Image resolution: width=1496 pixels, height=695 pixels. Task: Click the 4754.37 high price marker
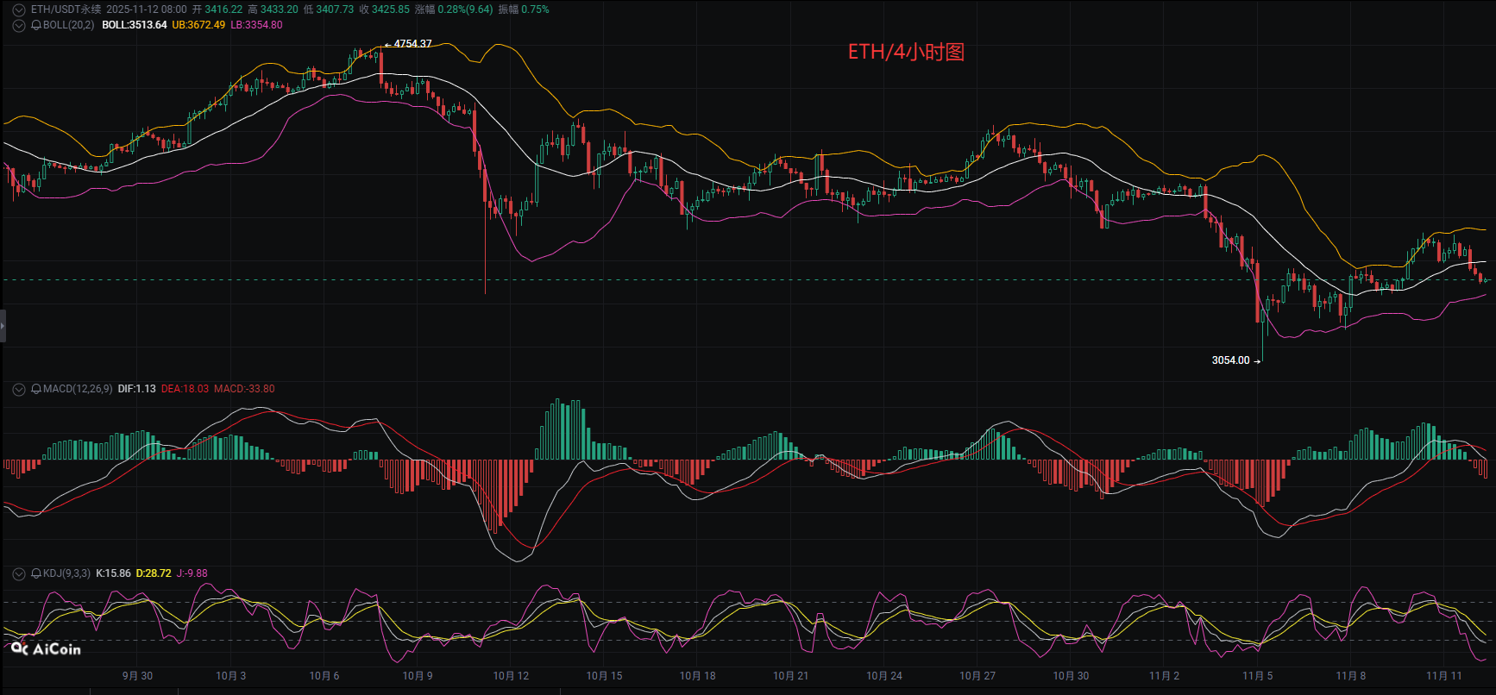pyautogui.click(x=412, y=44)
